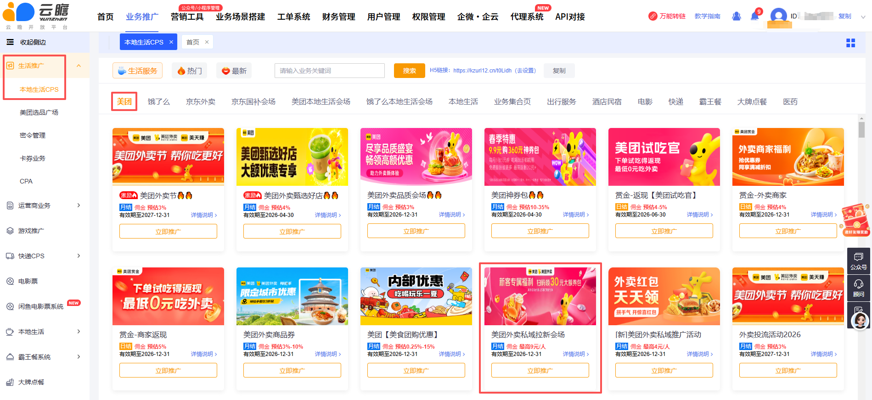Click the orange 搜索 button

click(x=409, y=71)
